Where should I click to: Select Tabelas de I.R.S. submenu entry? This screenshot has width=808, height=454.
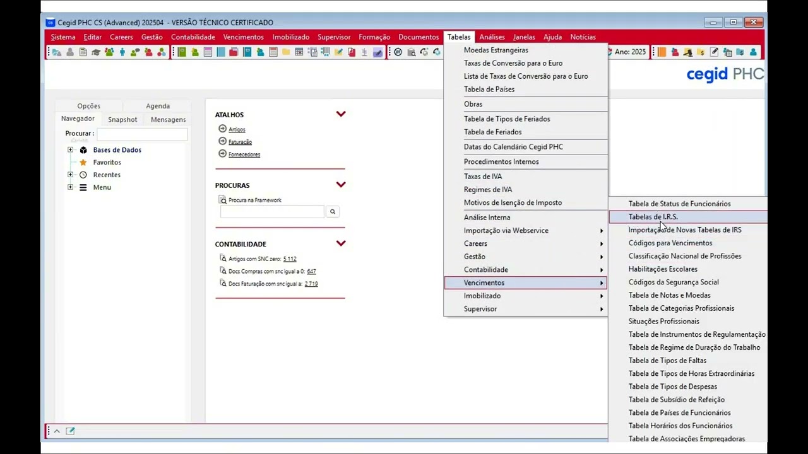pyautogui.click(x=688, y=217)
